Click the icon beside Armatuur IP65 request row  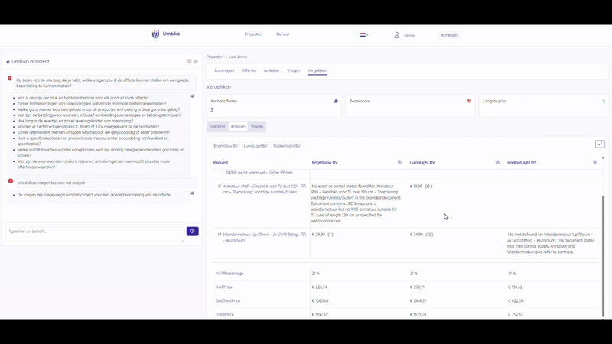304,186
